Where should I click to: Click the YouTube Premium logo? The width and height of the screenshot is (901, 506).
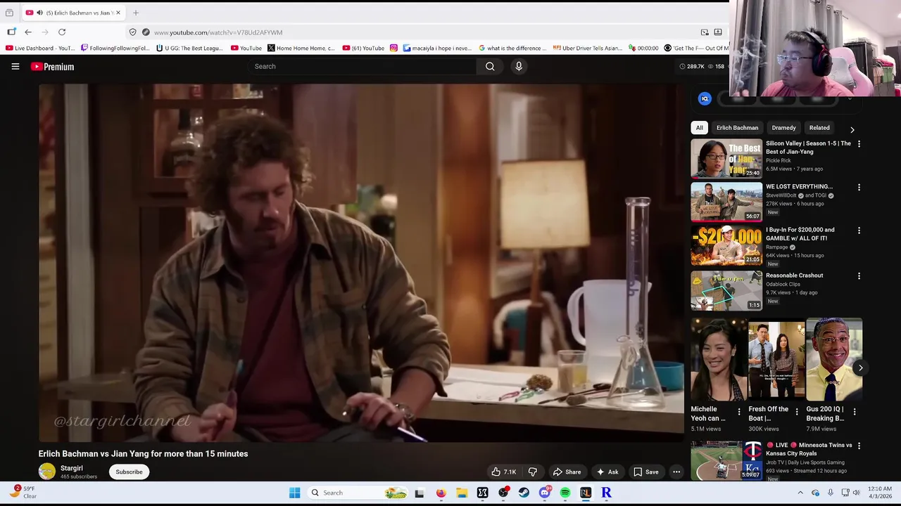[x=52, y=67]
